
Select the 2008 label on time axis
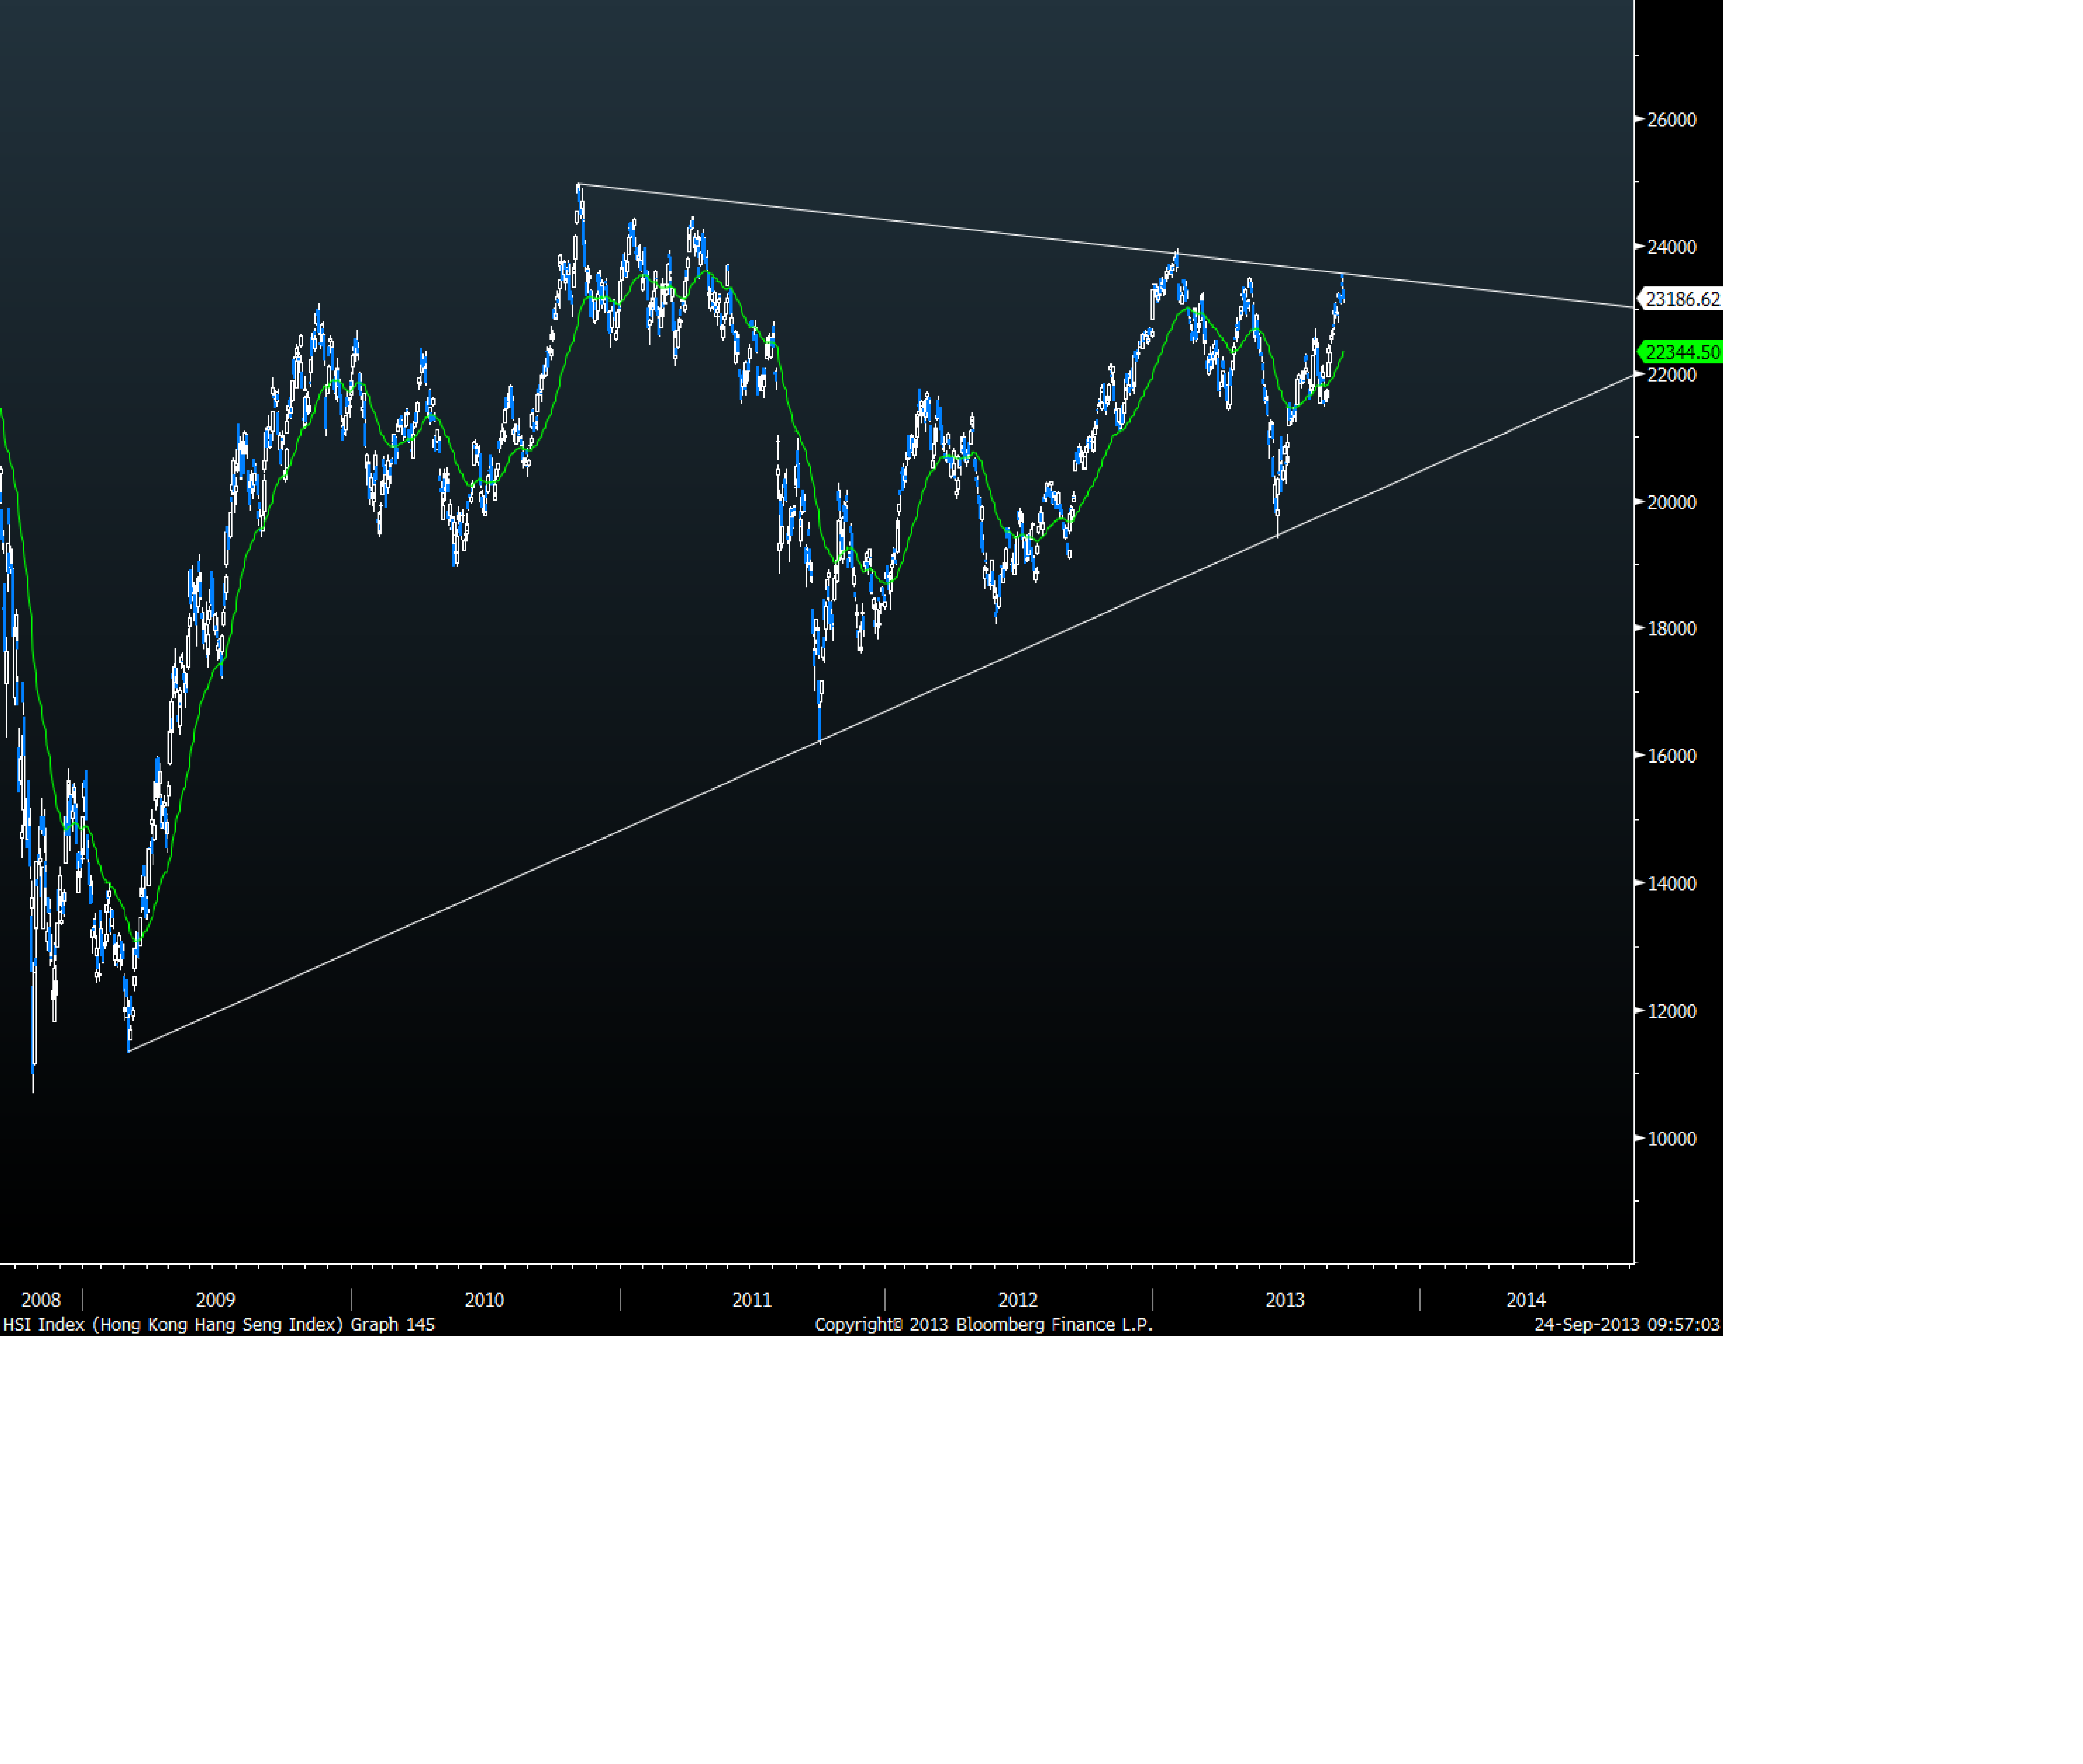[x=41, y=1300]
